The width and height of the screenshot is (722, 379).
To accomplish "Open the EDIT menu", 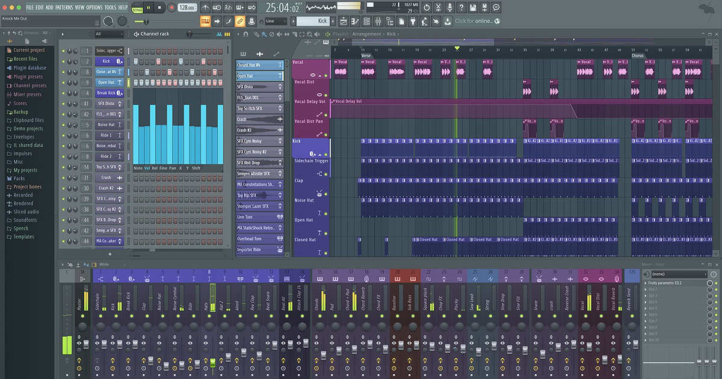I will pos(40,7).
